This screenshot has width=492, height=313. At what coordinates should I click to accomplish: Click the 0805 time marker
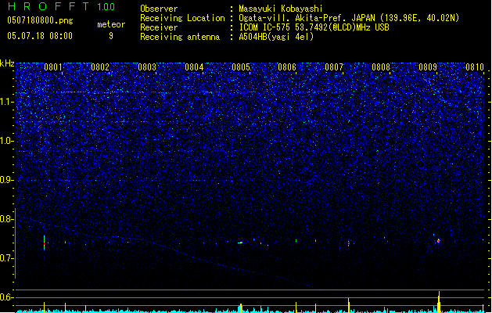(x=241, y=67)
